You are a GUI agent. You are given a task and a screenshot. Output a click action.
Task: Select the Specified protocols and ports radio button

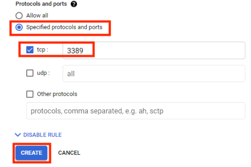pos(19,27)
